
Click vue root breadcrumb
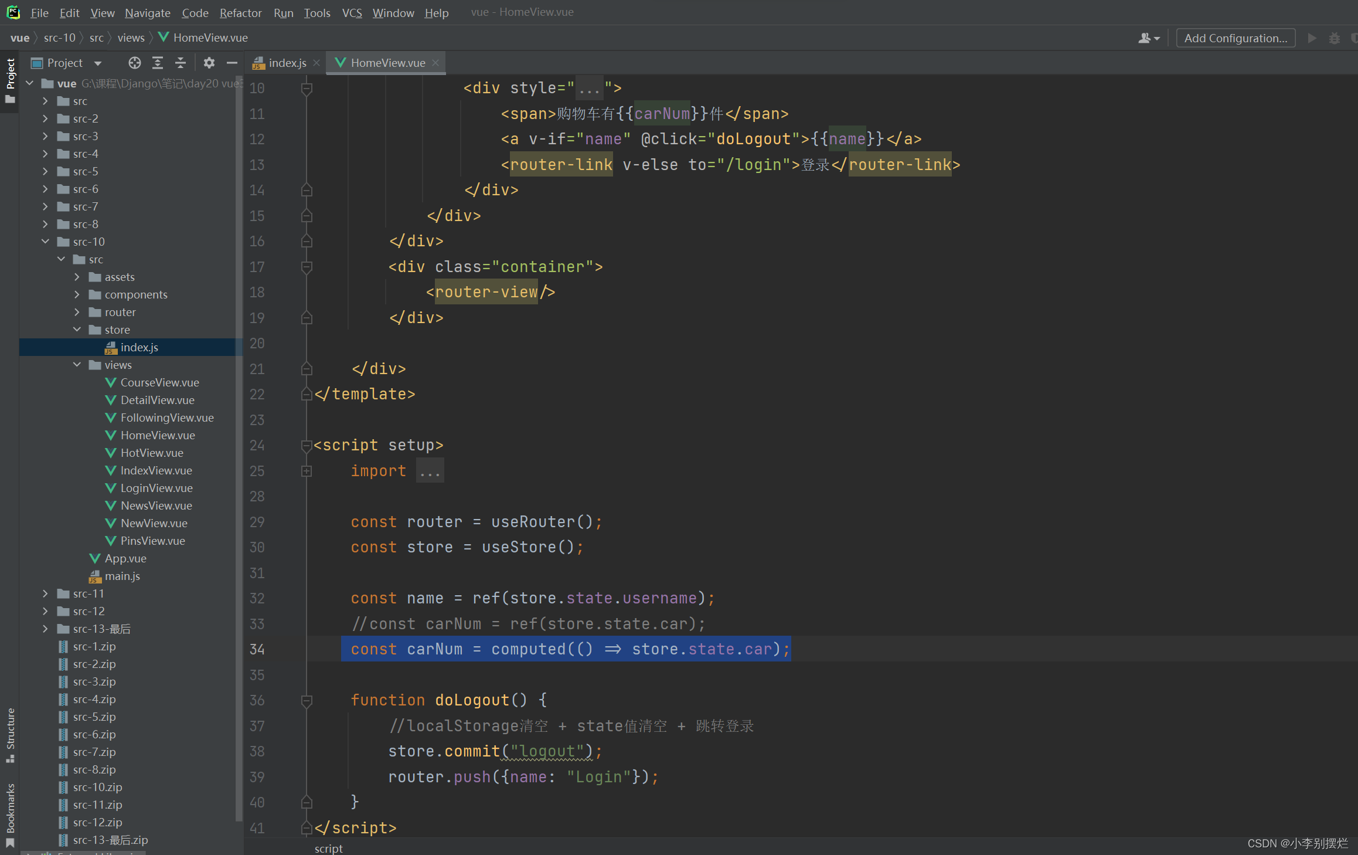tap(20, 38)
